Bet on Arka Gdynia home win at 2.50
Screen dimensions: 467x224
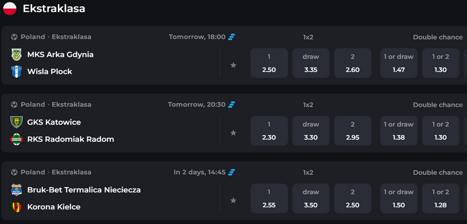click(269, 63)
